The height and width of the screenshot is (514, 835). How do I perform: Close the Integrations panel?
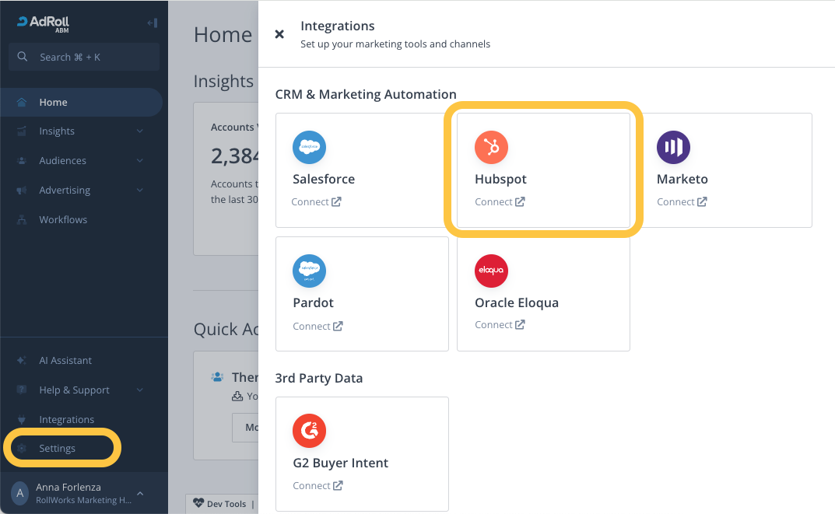pyautogui.click(x=279, y=34)
